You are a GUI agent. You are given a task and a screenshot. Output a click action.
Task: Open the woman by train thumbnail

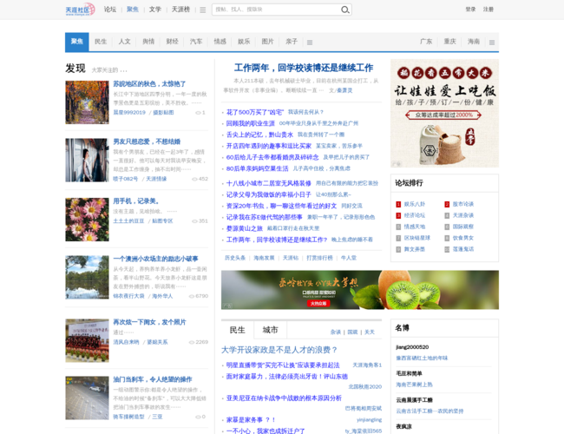[87, 160]
